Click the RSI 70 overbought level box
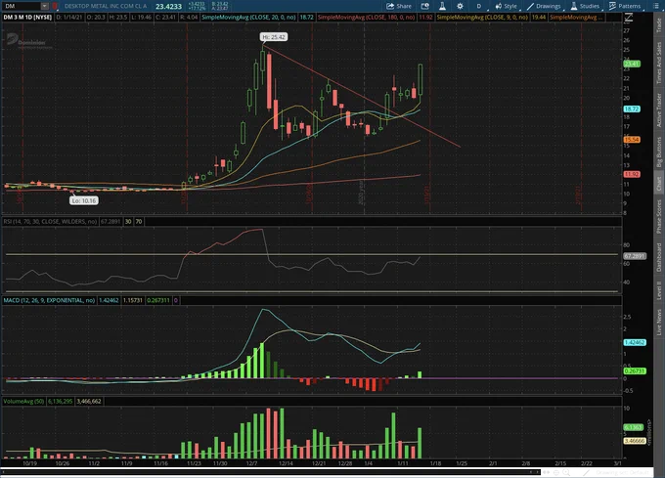The image size is (665, 478). tap(139, 221)
